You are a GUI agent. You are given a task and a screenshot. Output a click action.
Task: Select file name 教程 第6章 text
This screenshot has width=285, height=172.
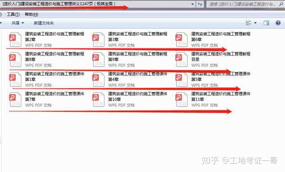pos(221,37)
